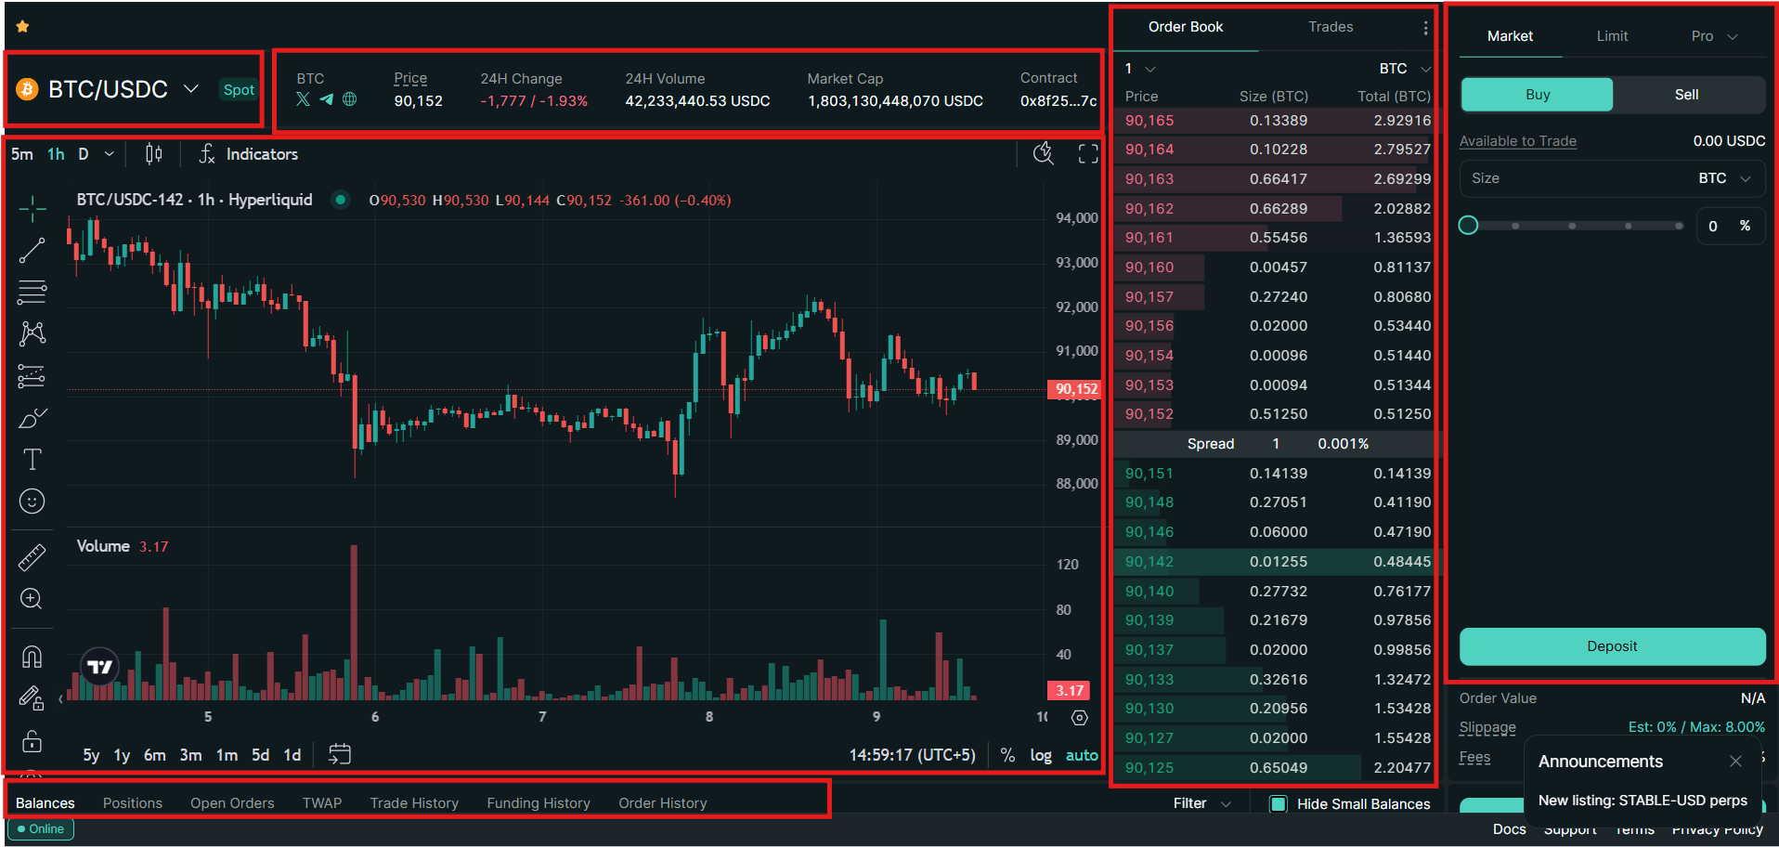Open the quick search lightning icon

click(x=1043, y=153)
